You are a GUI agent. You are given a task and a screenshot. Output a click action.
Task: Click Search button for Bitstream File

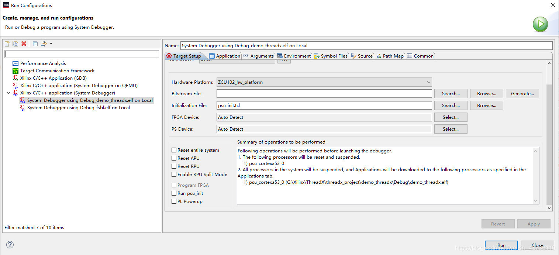(451, 94)
